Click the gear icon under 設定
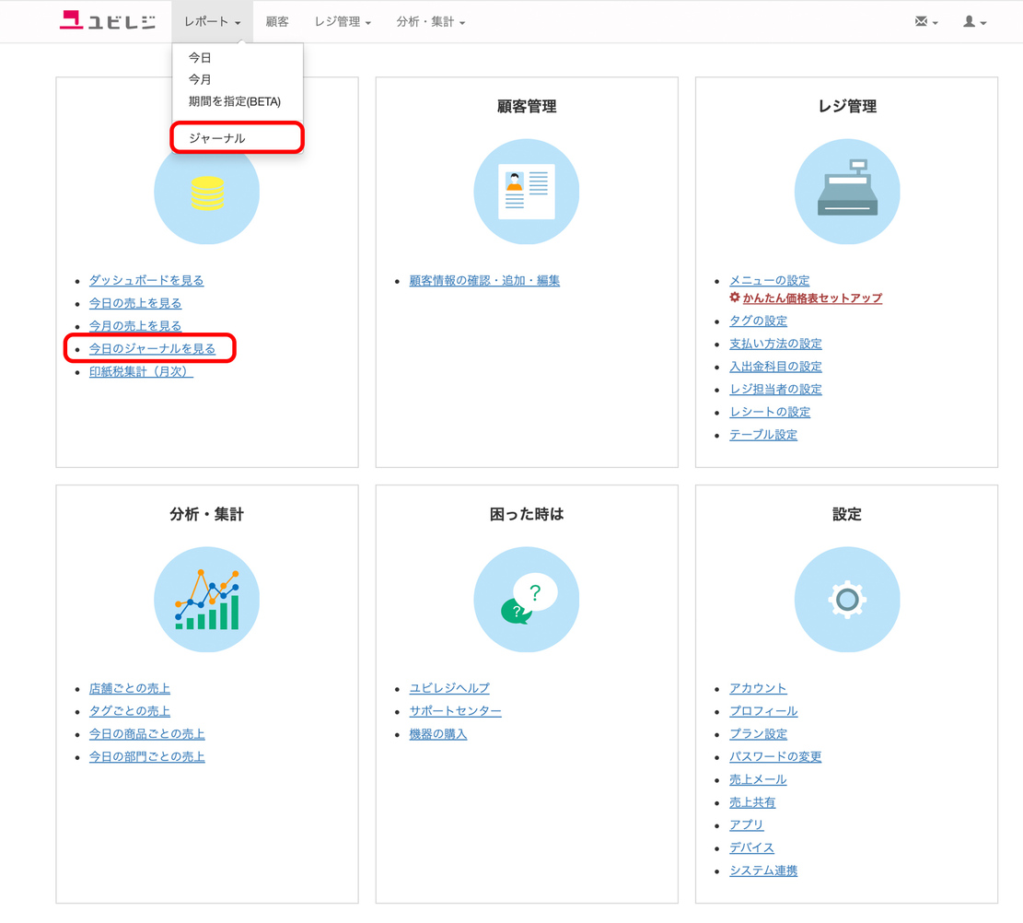Viewport: 1023px width, 923px height. coord(847,600)
